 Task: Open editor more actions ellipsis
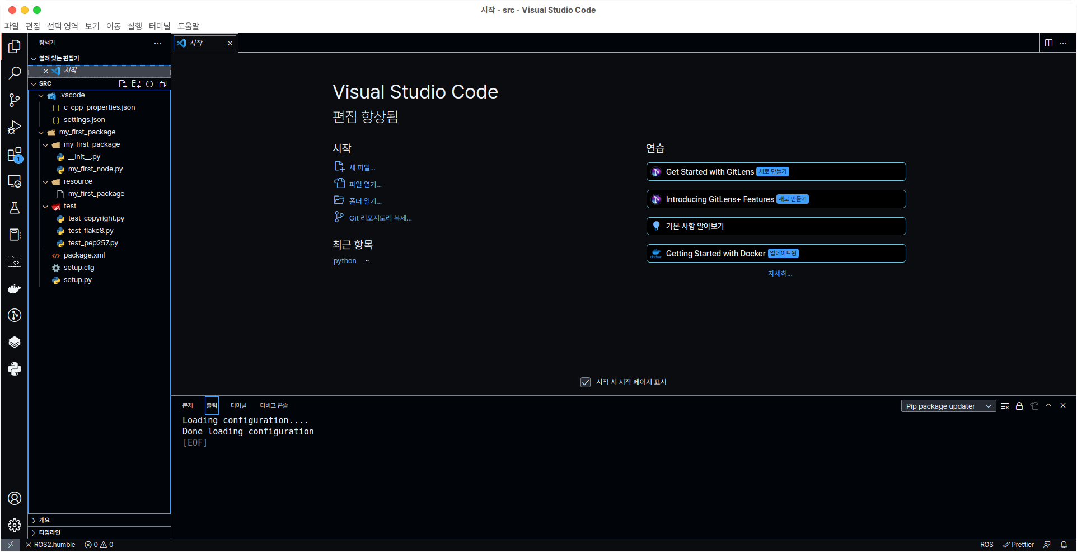1063,43
